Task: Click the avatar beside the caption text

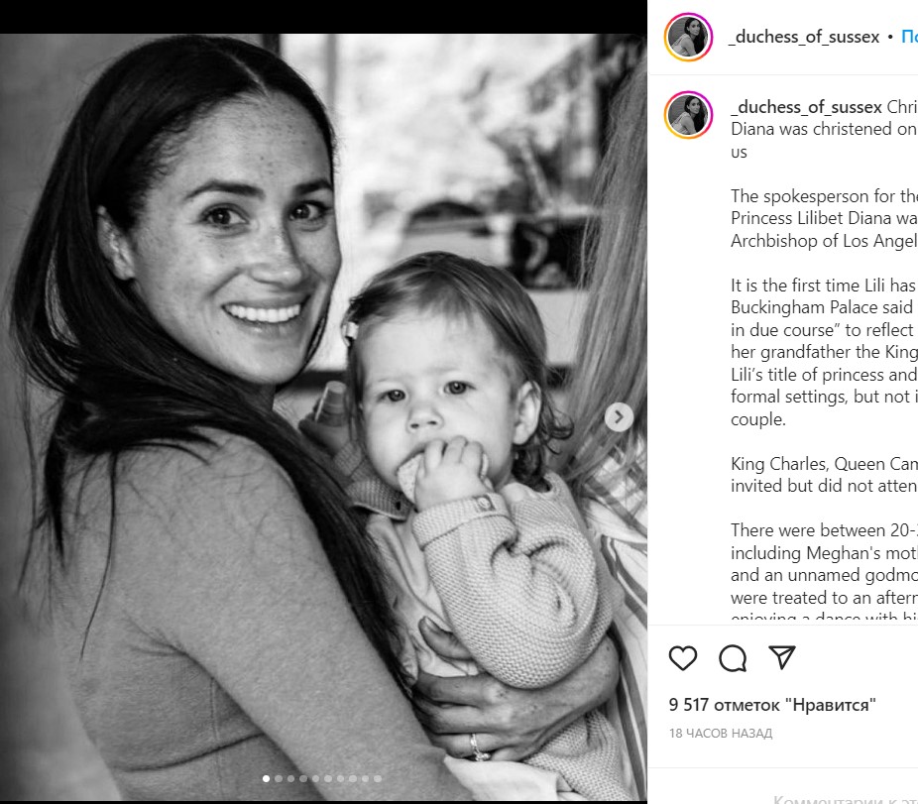Action: click(x=688, y=115)
